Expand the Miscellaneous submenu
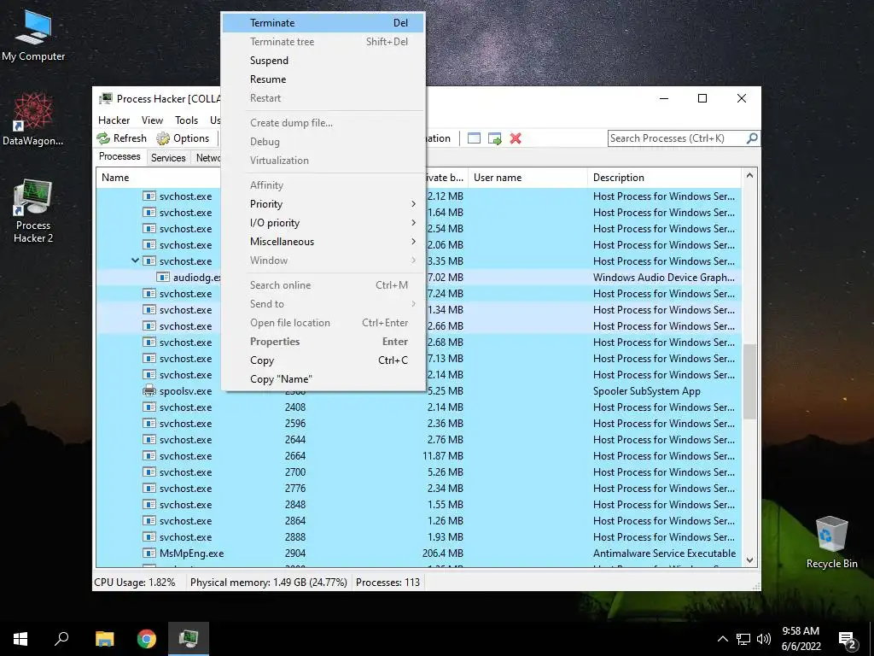This screenshot has height=656, width=874. point(323,242)
